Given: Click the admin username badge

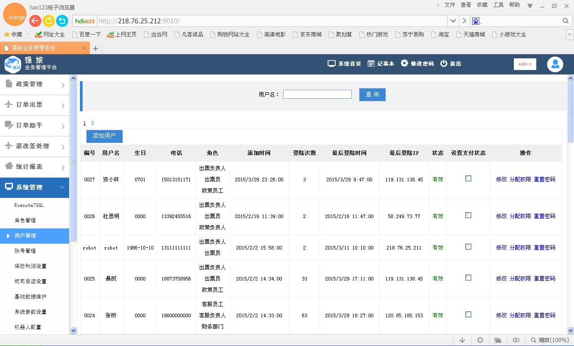Looking at the screenshot, I should point(525,64).
